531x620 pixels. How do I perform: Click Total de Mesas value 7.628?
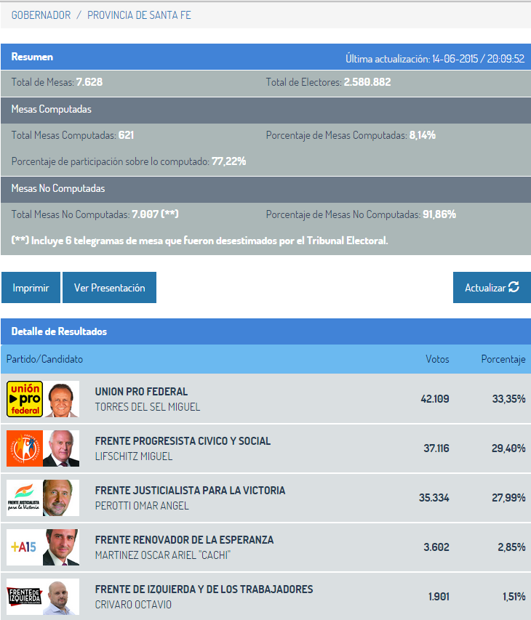coord(89,82)
